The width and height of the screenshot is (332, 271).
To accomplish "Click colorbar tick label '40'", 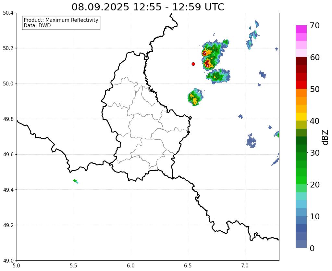I will click(315, 121).
